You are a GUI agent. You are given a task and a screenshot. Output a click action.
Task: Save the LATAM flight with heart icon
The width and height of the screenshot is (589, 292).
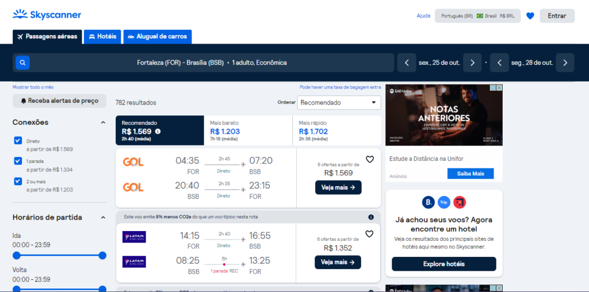tap(370, 234)
